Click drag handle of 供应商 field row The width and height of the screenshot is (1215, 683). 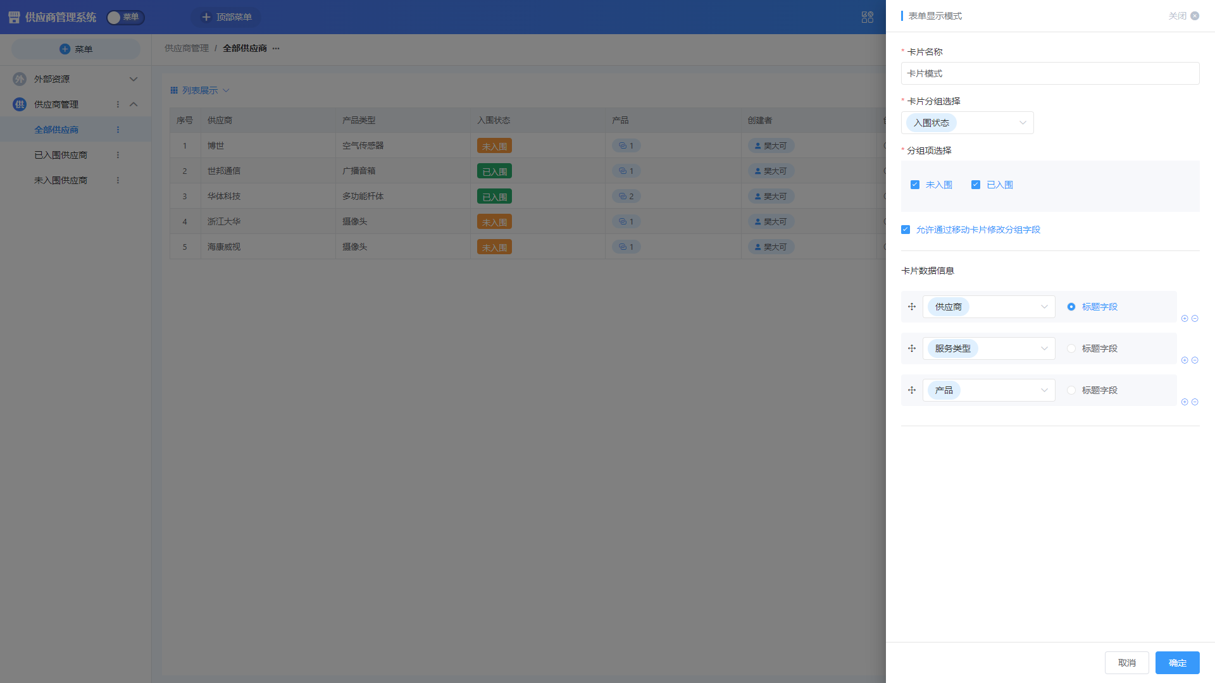click(x=912, y=307)
